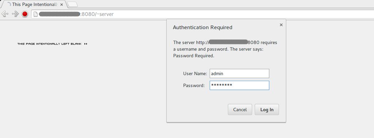Cancel the authentication prompt
This screenshot has height=138, width=374.
click(240, 110)
